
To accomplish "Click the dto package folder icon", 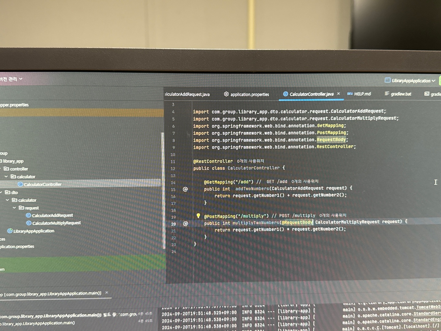I will tap(8, 192).
